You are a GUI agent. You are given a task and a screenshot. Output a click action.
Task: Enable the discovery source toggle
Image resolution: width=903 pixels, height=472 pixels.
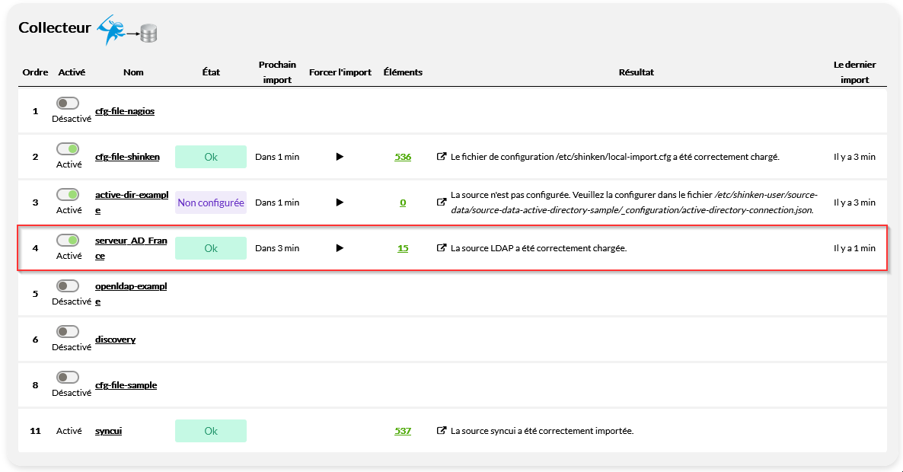[x=68, y=332]
